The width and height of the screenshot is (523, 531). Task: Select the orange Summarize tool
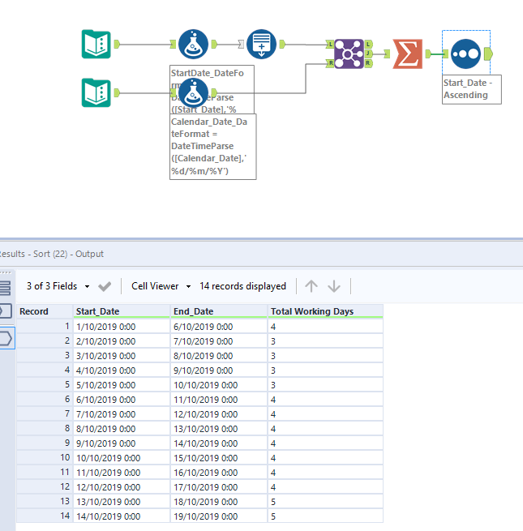pyautogui.click(x=406, y=54)
